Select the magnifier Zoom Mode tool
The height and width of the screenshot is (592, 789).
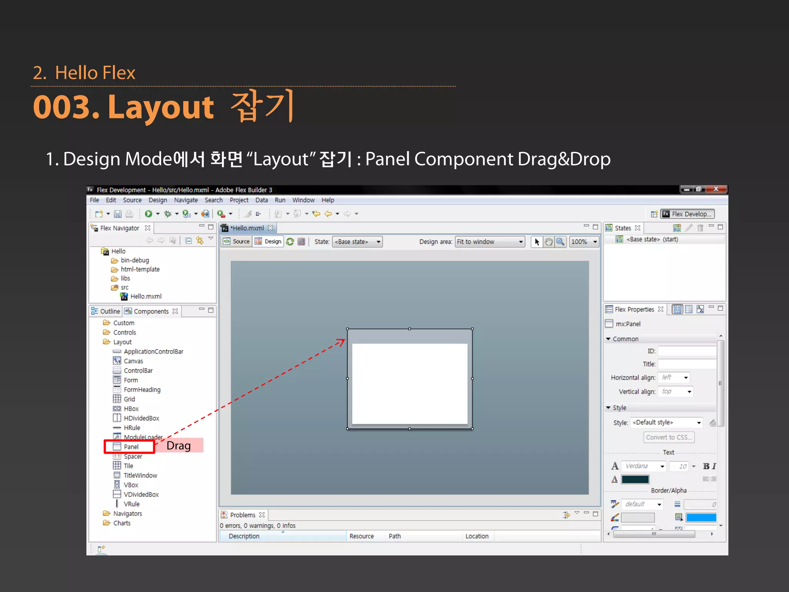click(561, 242)
